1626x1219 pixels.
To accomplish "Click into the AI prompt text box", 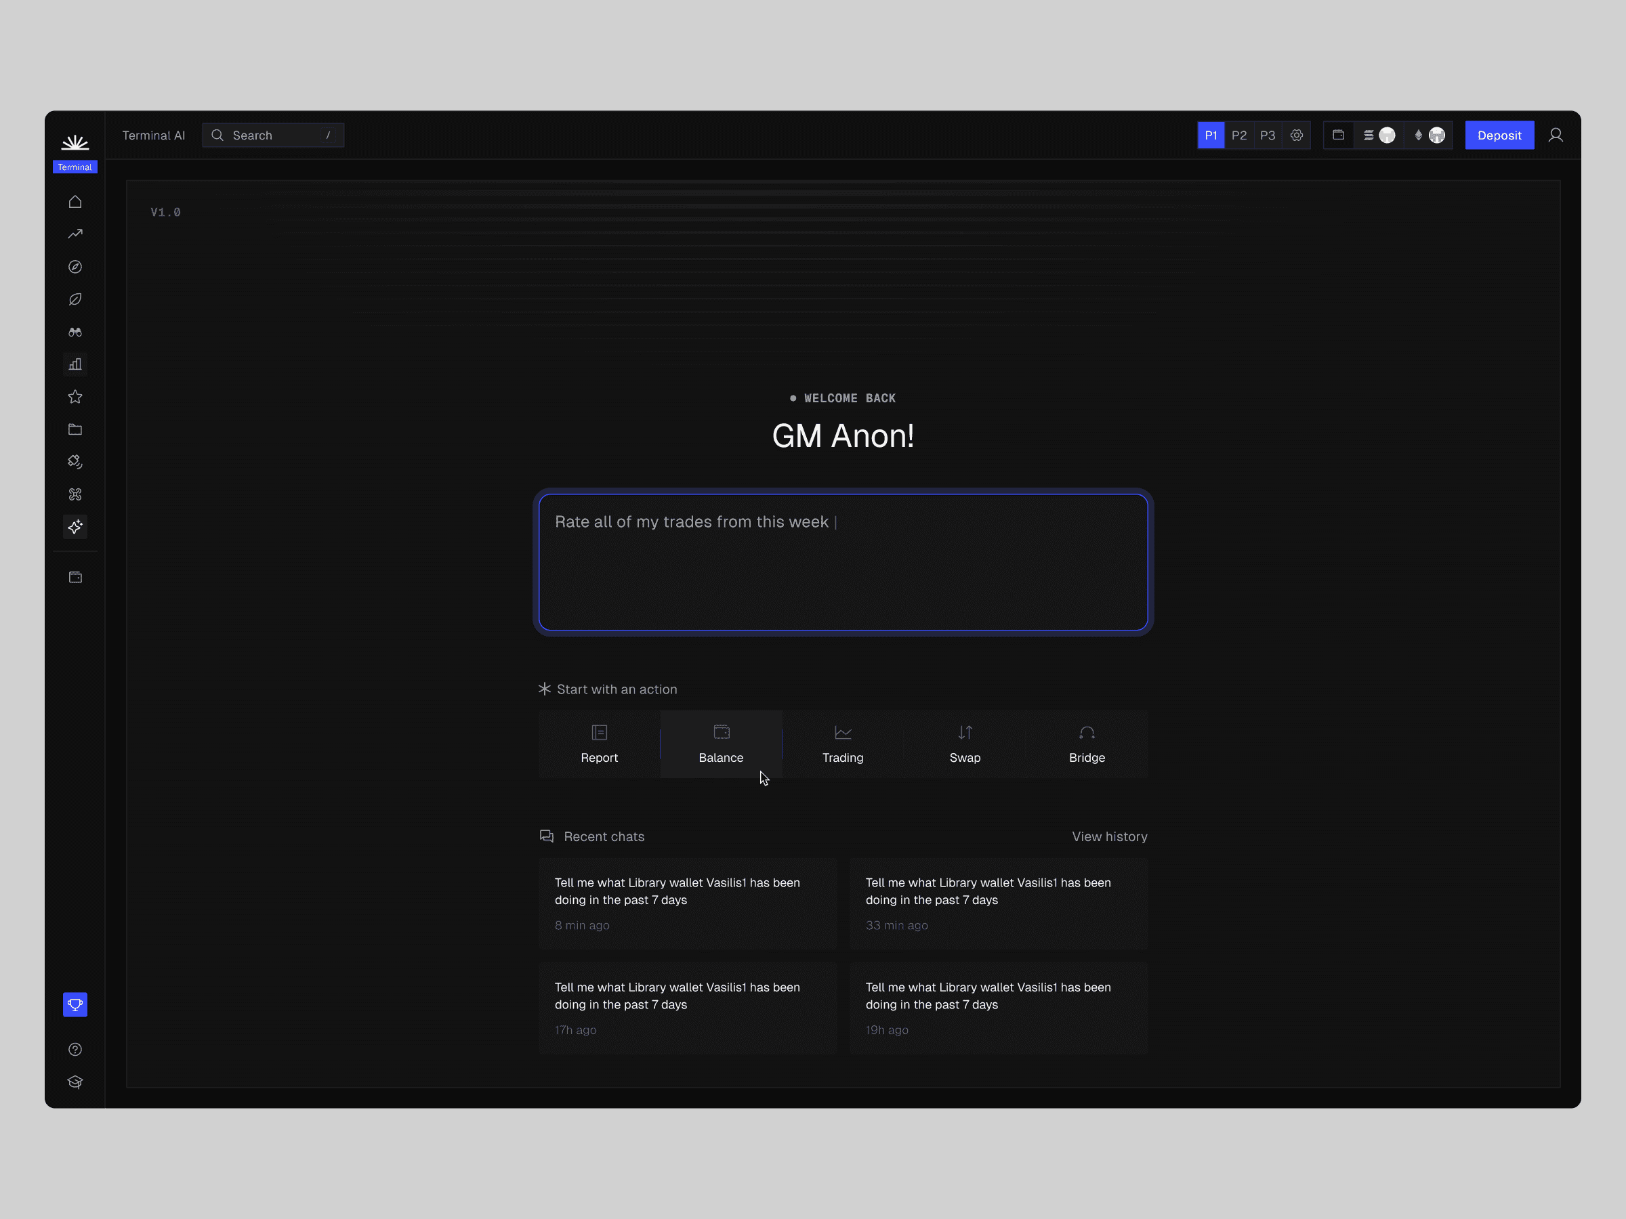I will click(842, 562).
